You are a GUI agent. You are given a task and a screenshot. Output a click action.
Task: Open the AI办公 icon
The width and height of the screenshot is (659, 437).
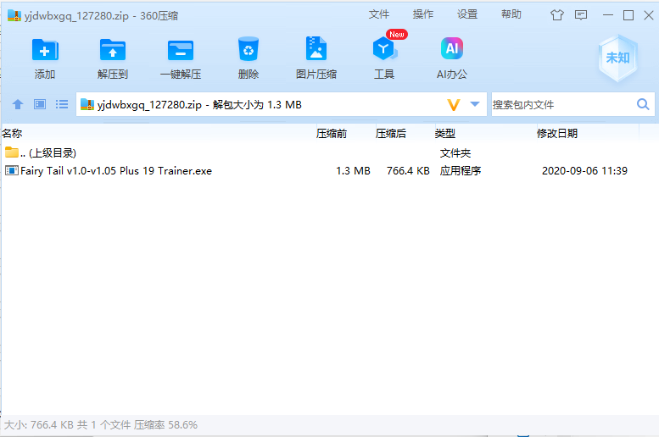tap(452, 48)
